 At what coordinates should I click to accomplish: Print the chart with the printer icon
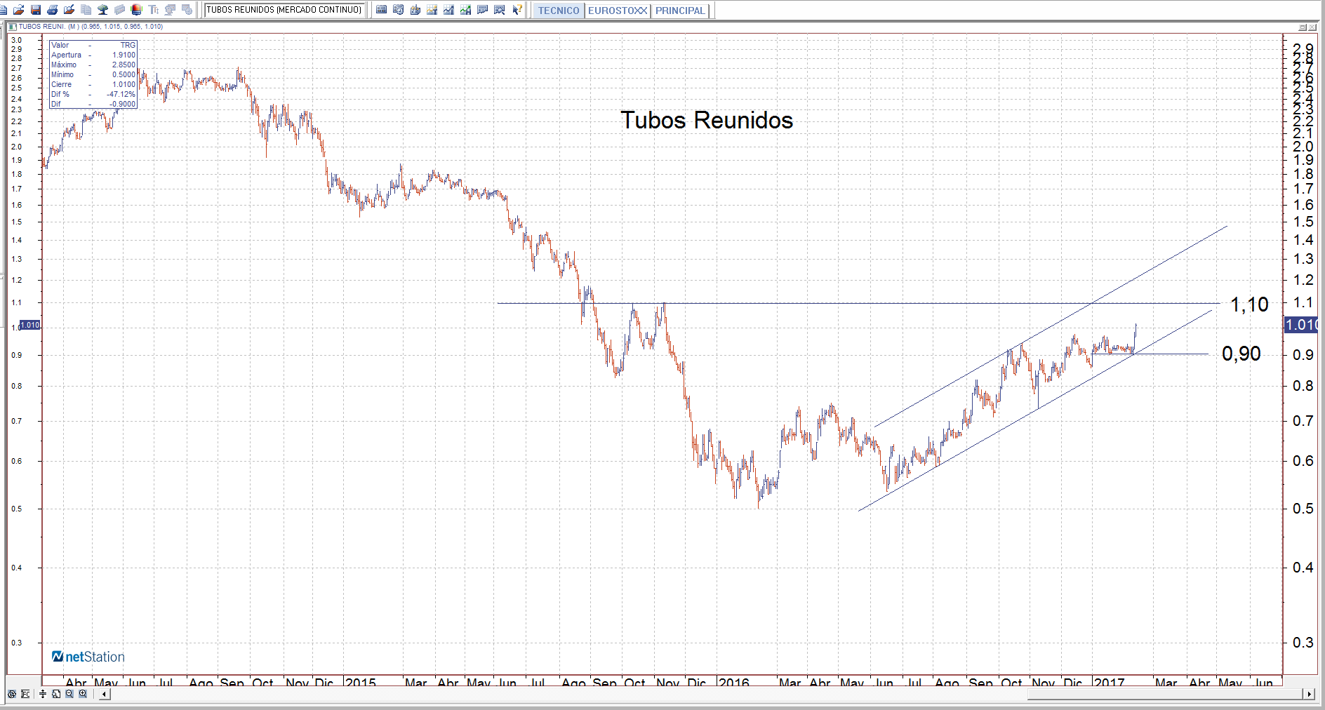click(x=53, y=10)
